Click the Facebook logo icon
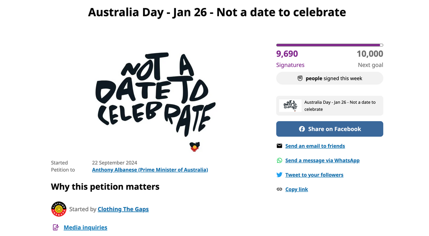Screen dimensions: 429x236 pos(302,129)
